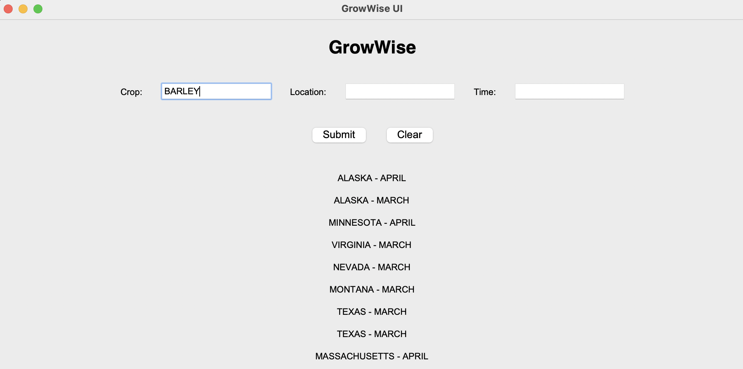The height and width of the screenshot is (369, 743).
Task: Click the Clear button
Action: tap(409, 135)
